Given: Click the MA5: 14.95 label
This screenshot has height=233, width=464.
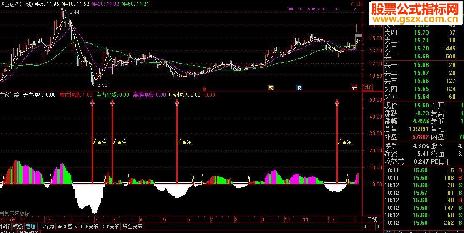Looking at the screenshot, I should pyautogui.click(x=46, y=4).
